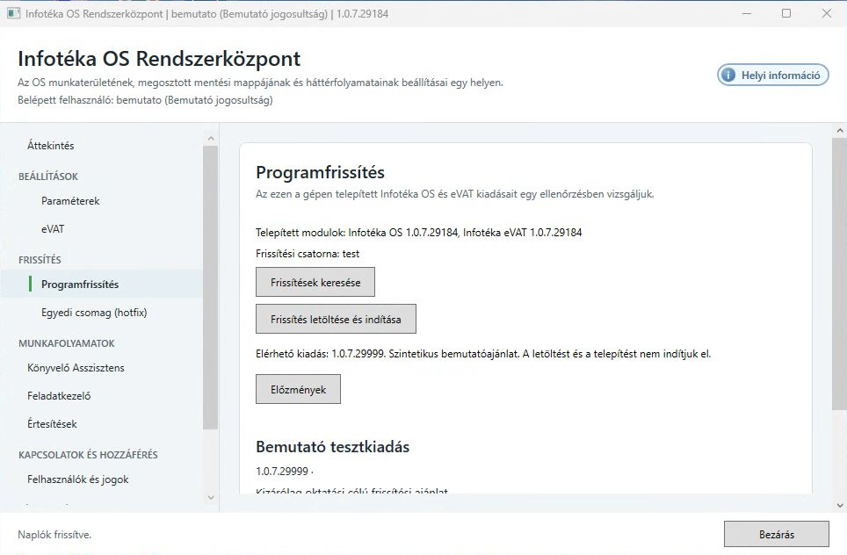Click the app icon in the title bar
847x555 pixels.
[13, 13]
